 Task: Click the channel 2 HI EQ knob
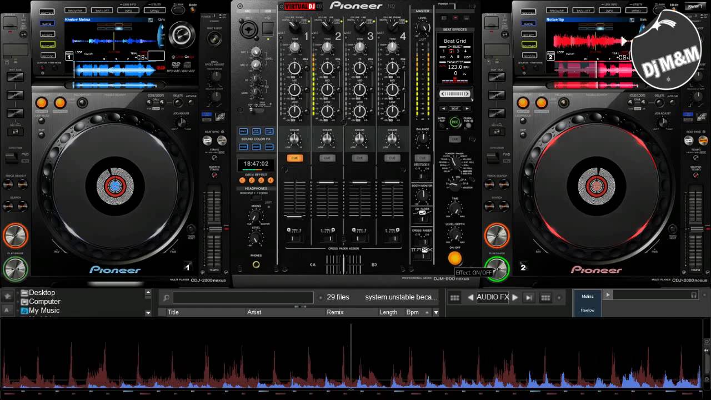(327, 68)
